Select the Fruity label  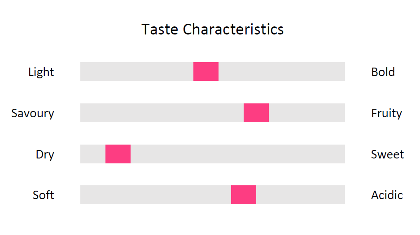386,113
